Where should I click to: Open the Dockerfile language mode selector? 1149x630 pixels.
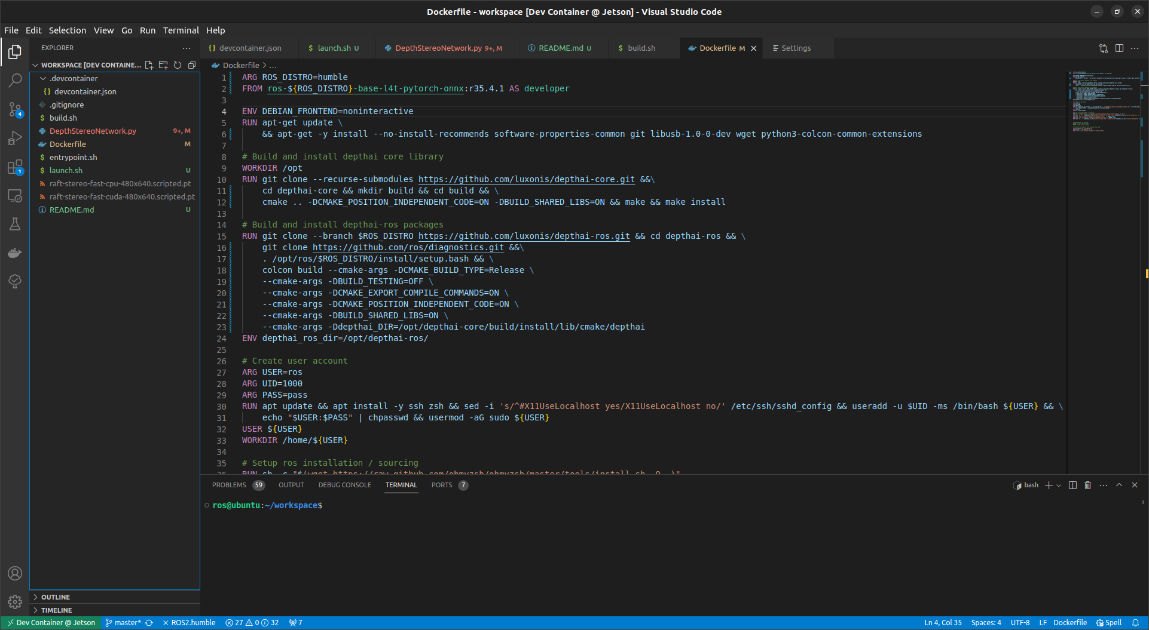coord(1070,623)
